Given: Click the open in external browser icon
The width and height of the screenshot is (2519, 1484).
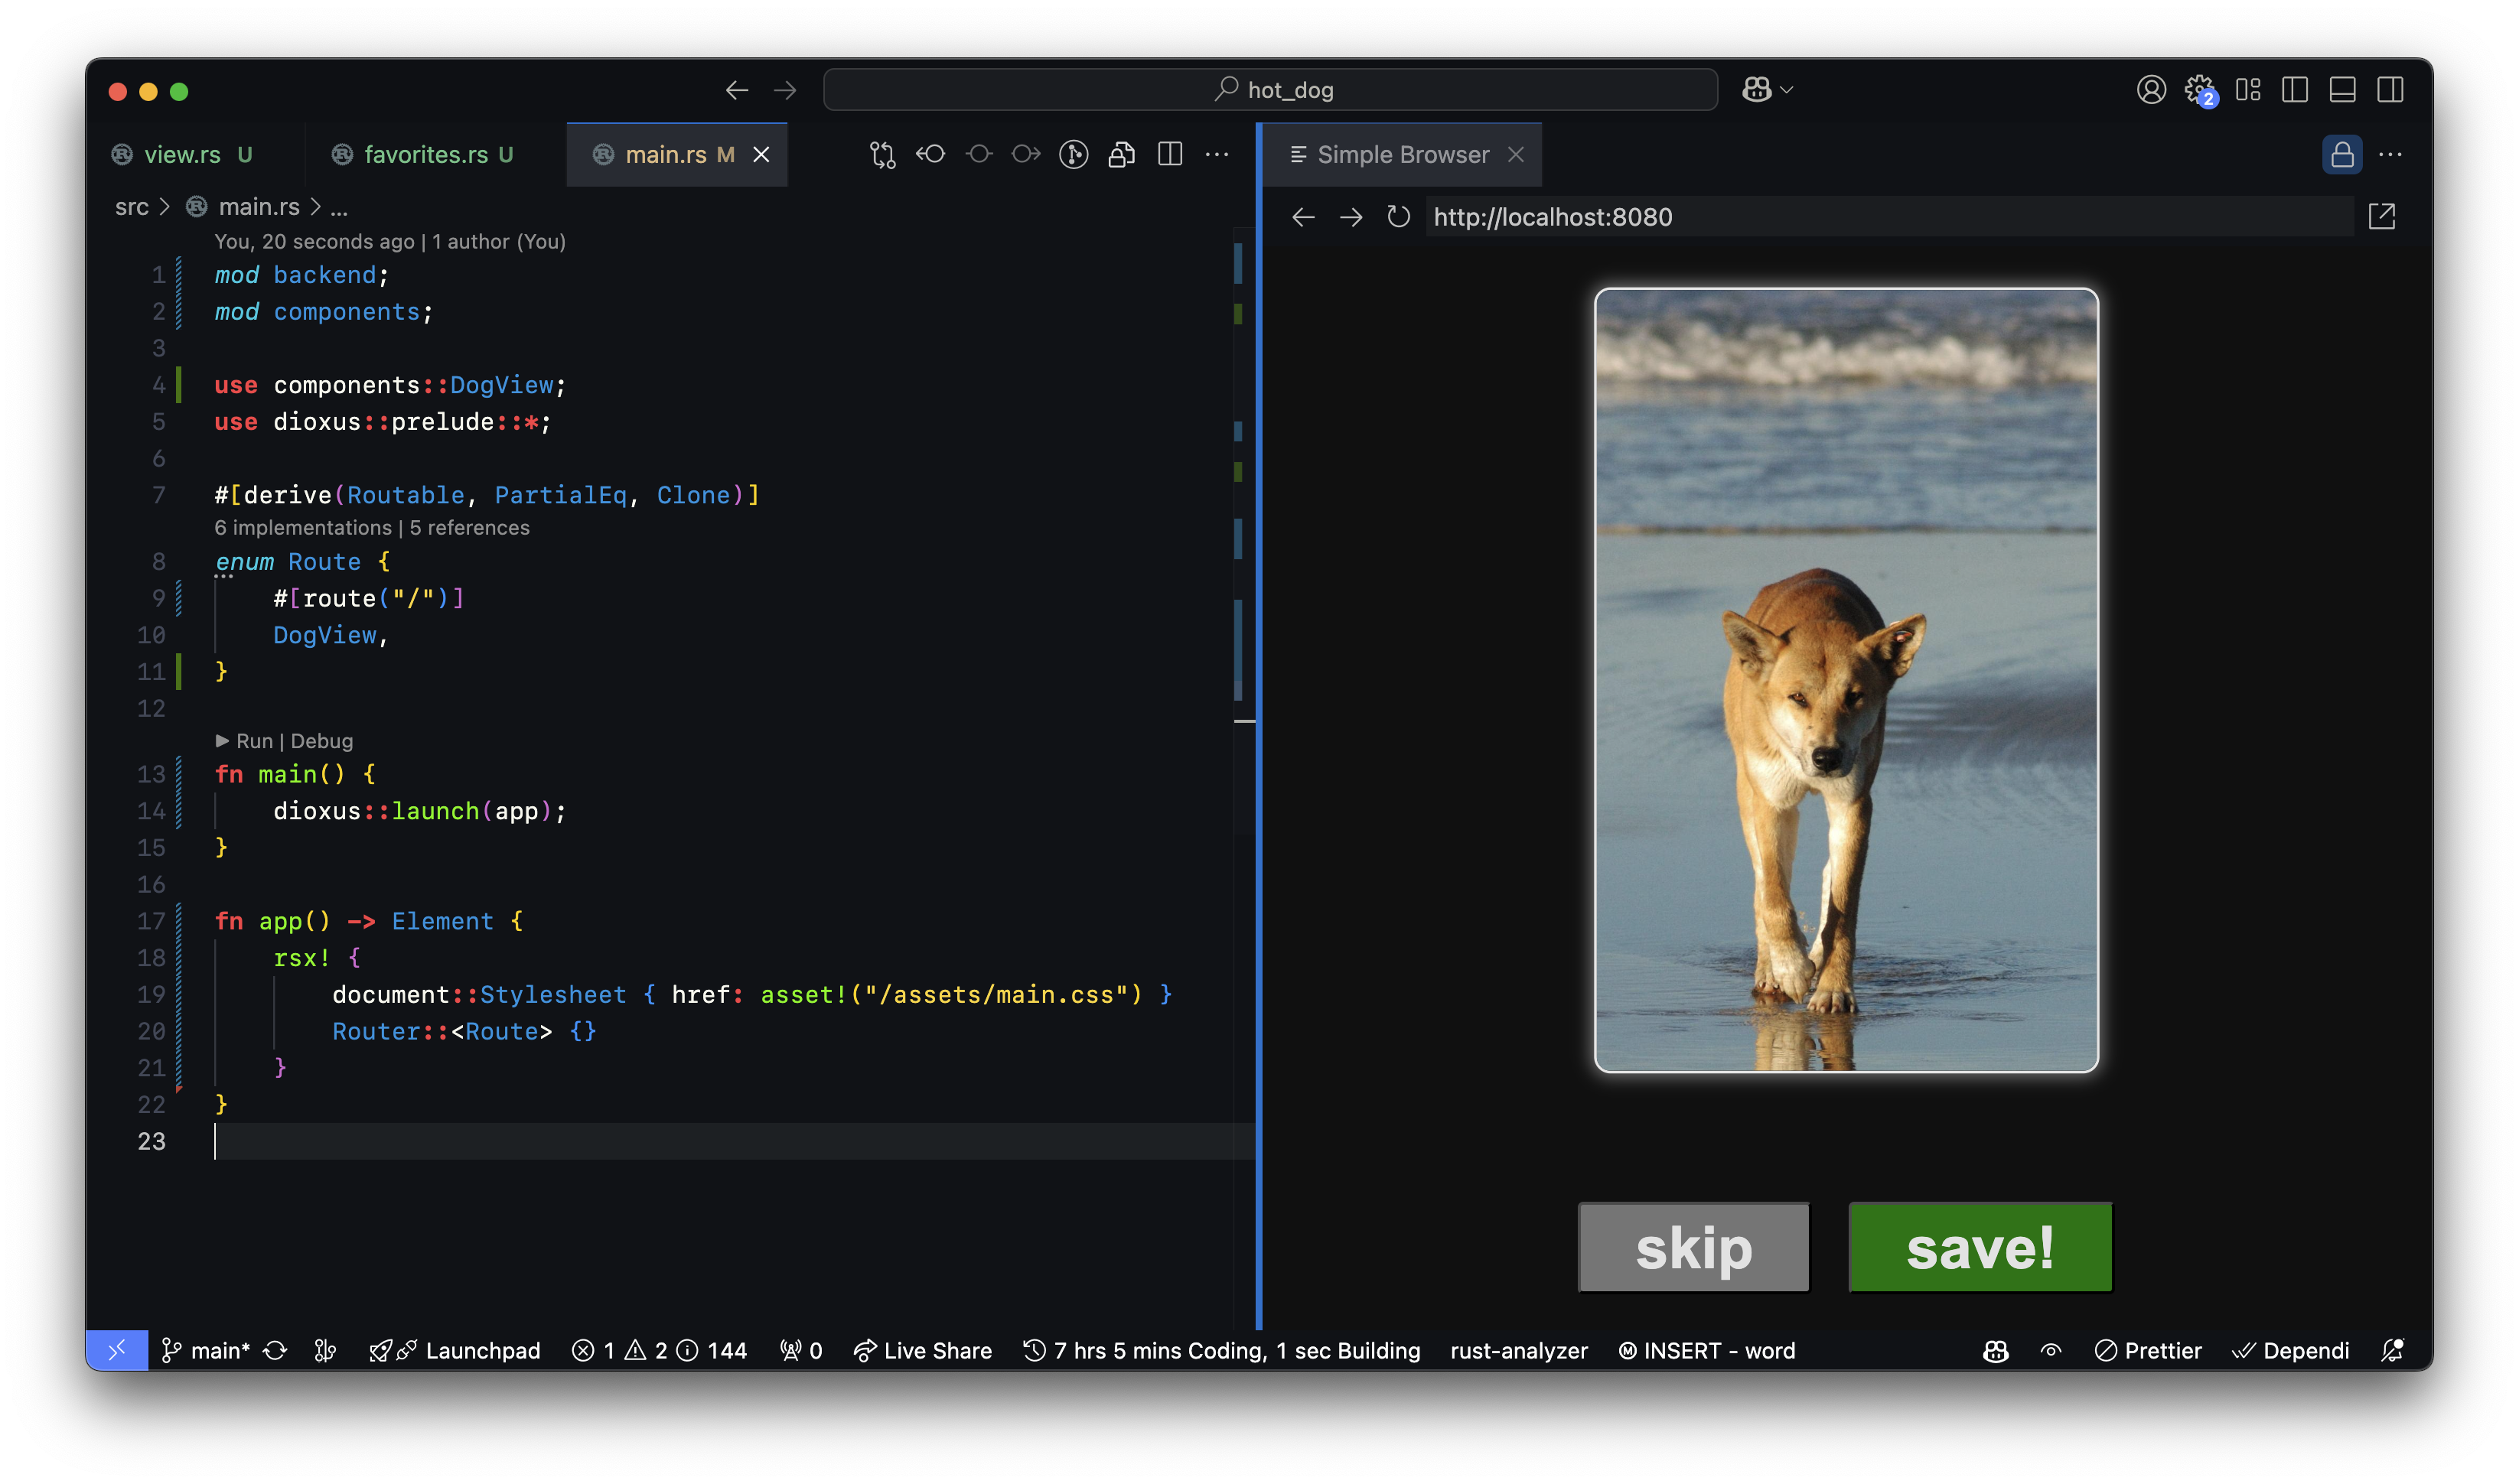Looking at the screenshot, I should [2381, 216].
